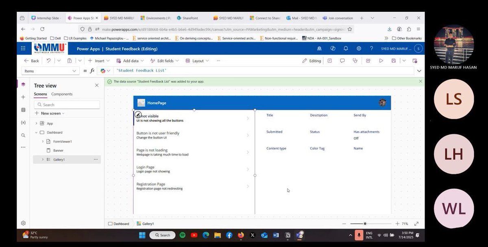This screenshot has width=488, height=247.
Task: Click the fx formula icon
Action: coord(92,71)
